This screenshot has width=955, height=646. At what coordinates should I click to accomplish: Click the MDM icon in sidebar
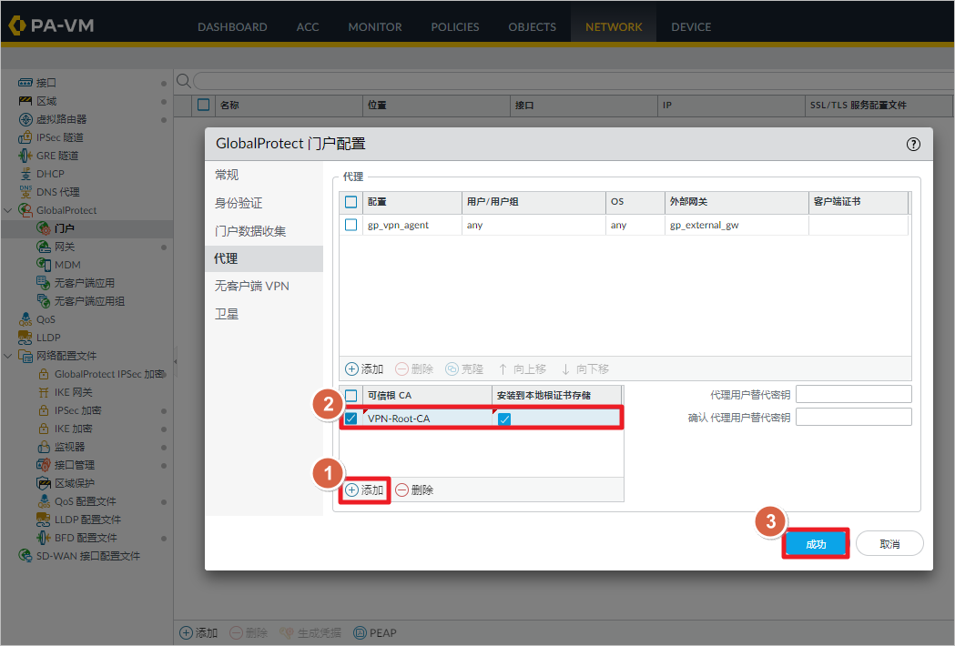click(43, 265)
